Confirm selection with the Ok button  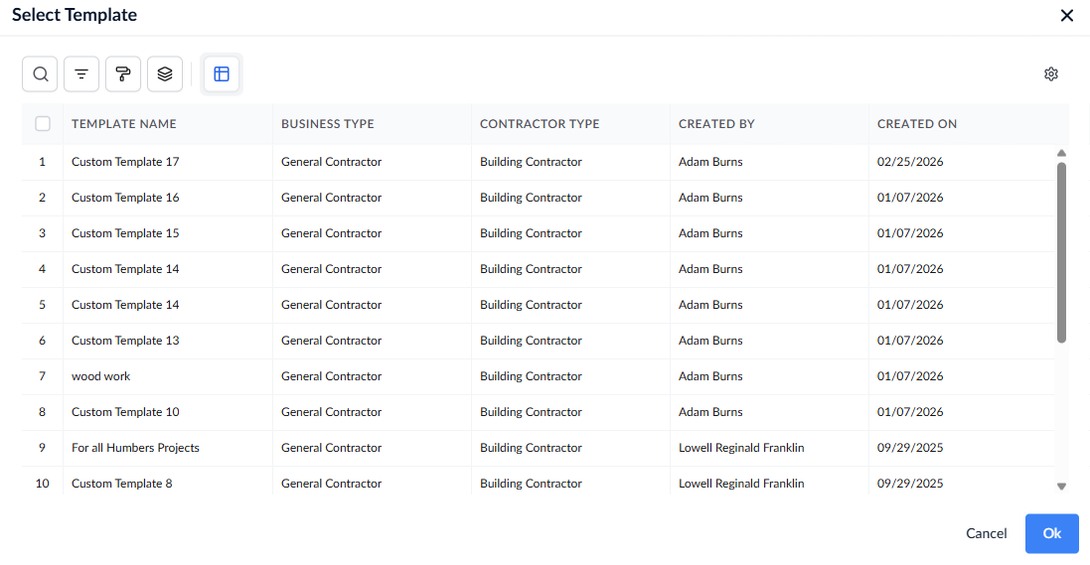1052,534
